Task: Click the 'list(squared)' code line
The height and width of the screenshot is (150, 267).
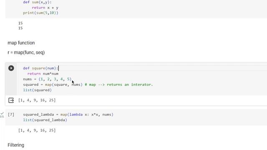Action: [37, 90]
